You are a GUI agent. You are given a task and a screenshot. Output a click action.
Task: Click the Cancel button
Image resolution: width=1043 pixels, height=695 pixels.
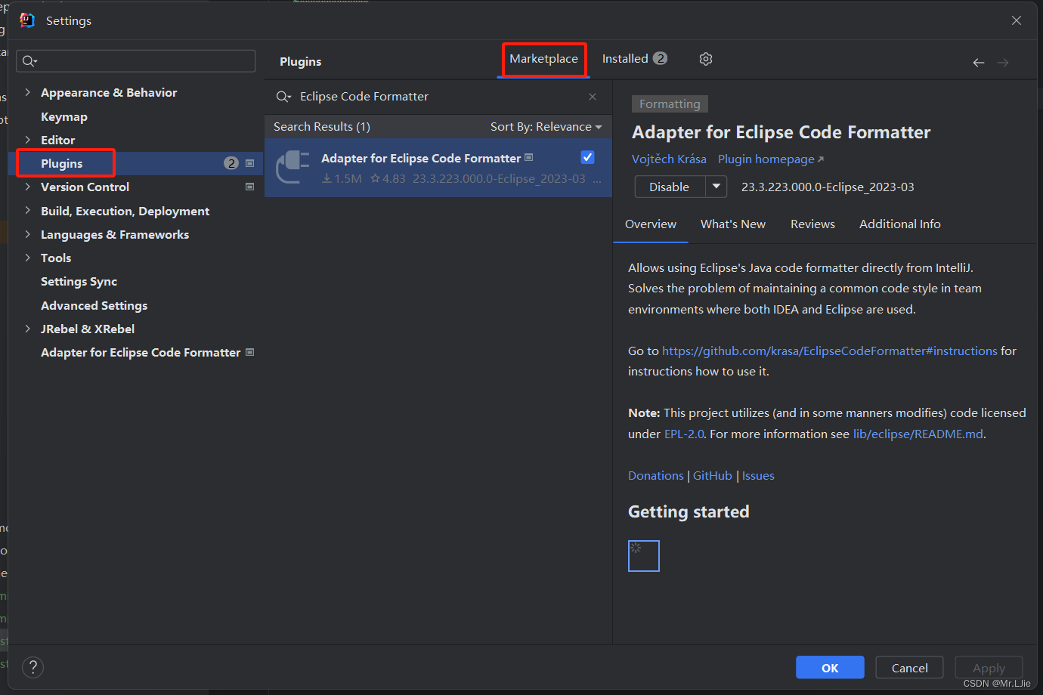click(909, 668)
